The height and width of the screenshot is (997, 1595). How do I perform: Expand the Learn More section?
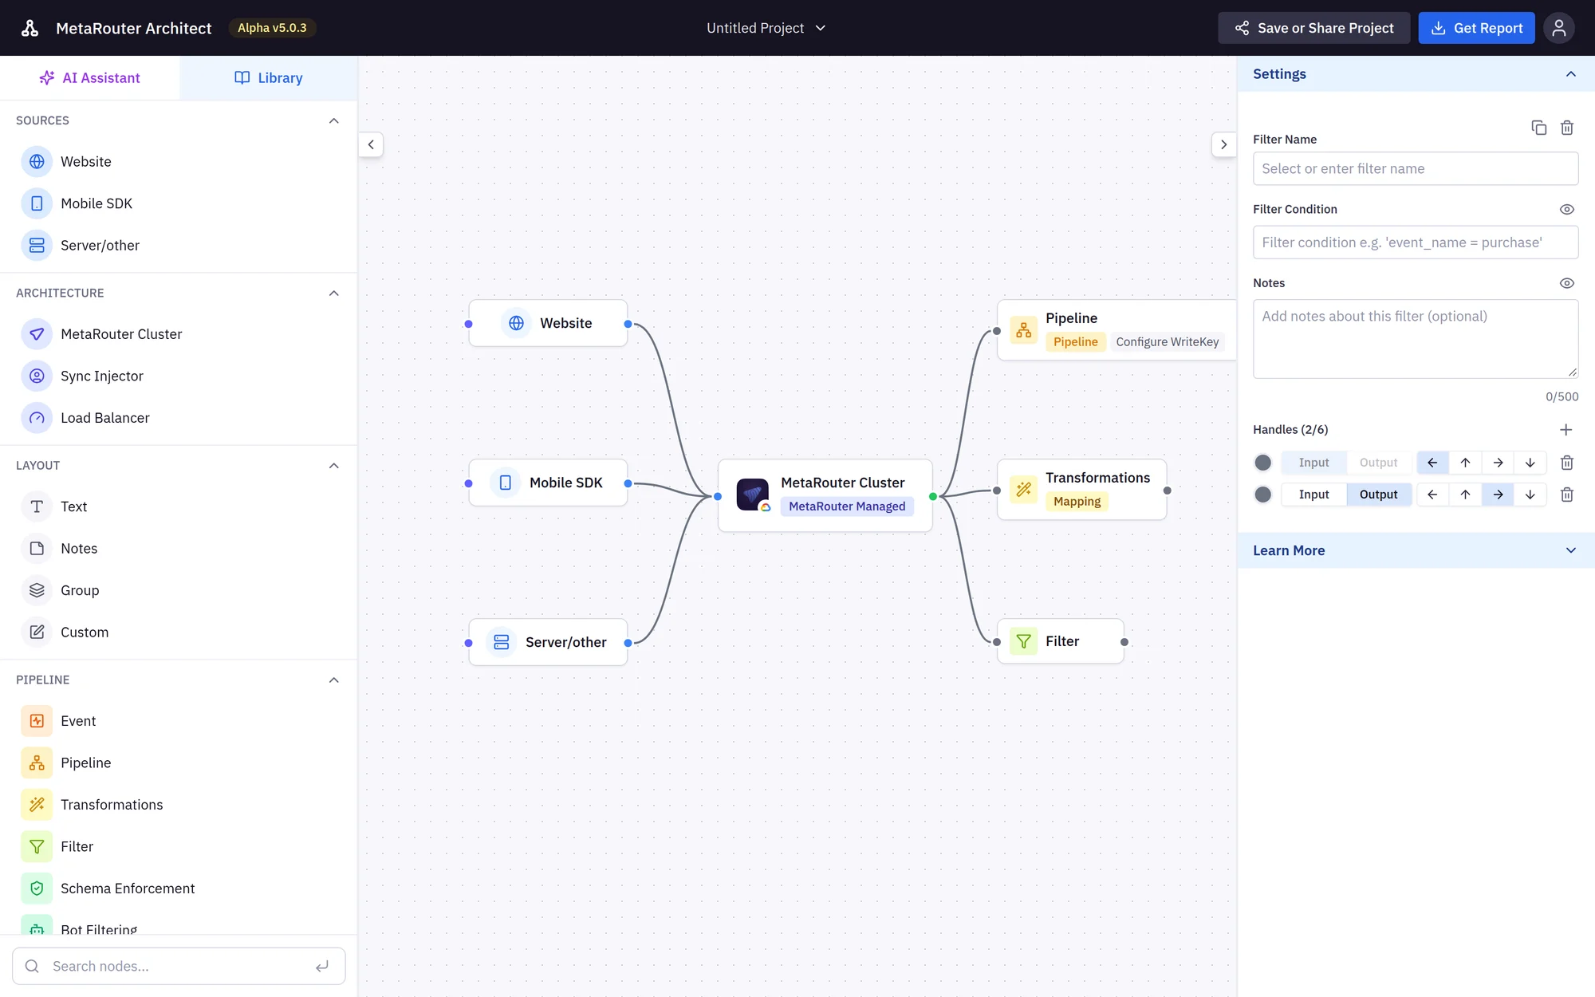(1416, 550)
